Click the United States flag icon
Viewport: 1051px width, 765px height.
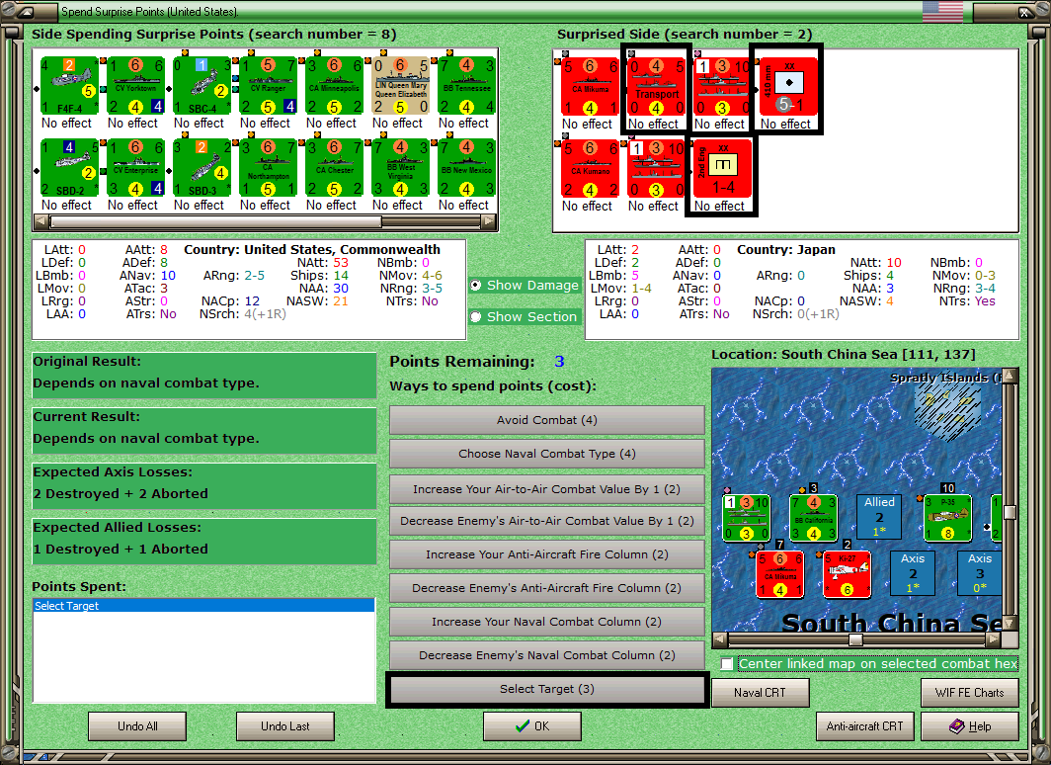pyautogui.click(x=942, y=11)
